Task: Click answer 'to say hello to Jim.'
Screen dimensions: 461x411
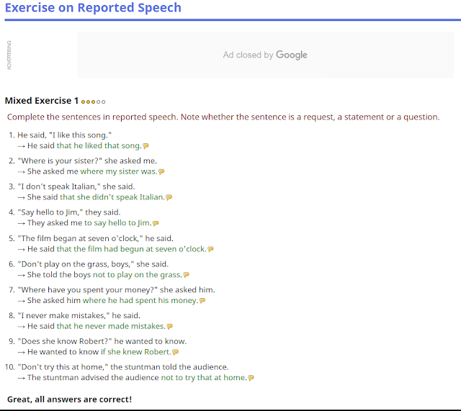Action: 118,222
